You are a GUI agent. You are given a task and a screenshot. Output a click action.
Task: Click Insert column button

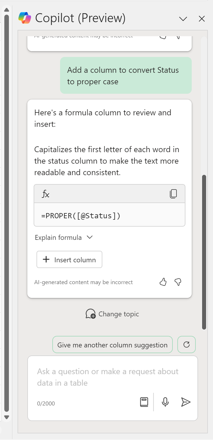tap(69, 260)
